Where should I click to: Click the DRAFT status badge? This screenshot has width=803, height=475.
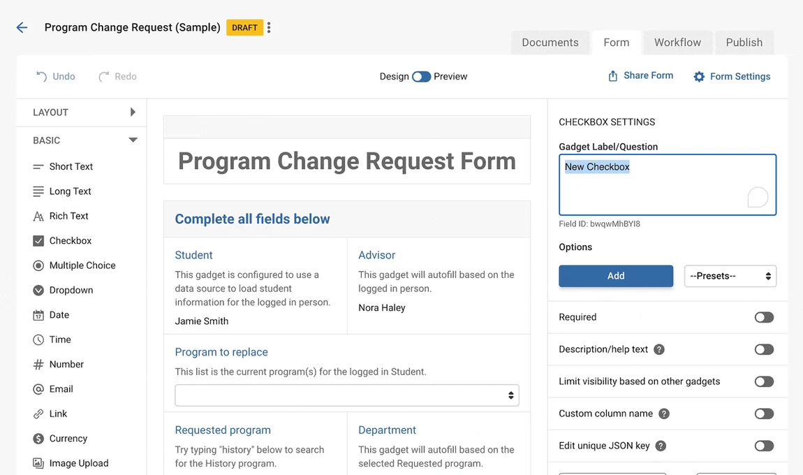coord(245,28)
